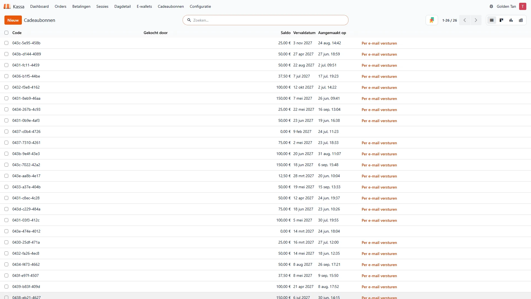531x299 pixels.
Task: Switch to list view
Action: [491, 20]
